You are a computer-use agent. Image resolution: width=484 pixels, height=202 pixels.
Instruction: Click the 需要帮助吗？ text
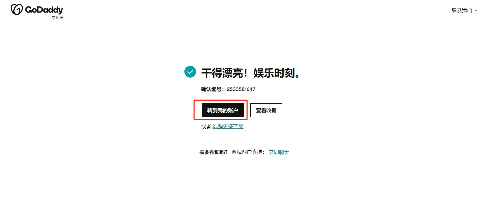click(213, 152)
